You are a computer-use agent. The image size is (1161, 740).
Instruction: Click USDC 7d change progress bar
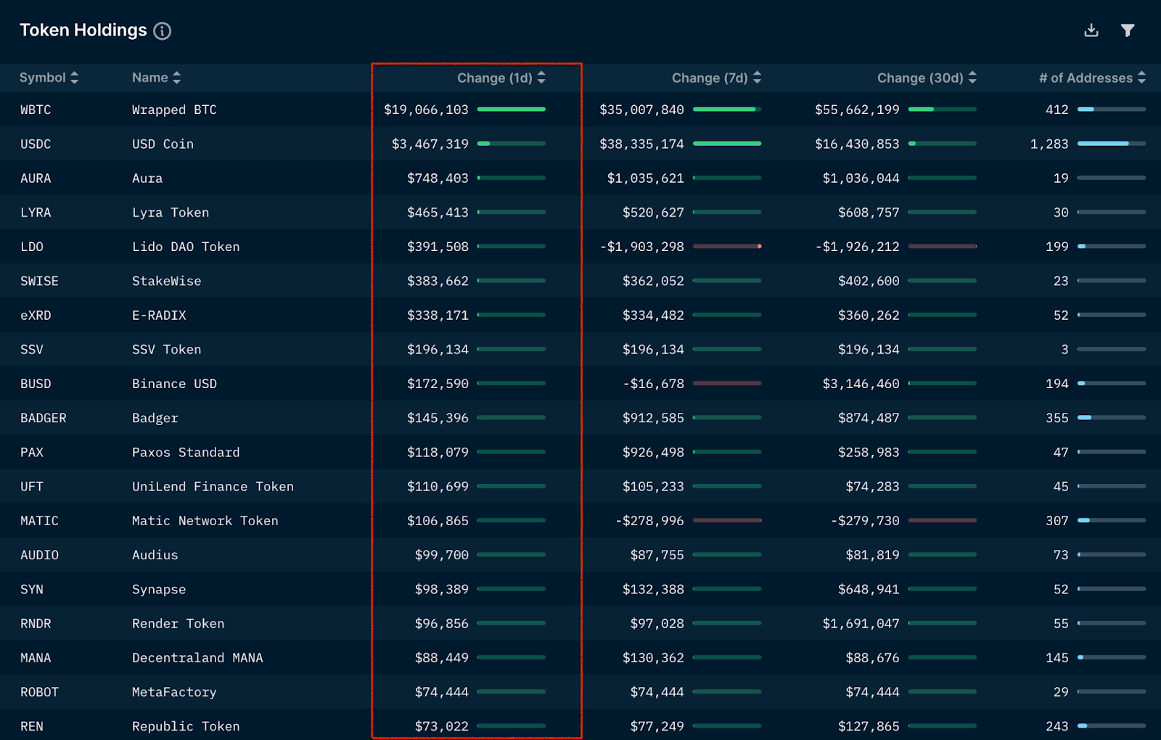(727, 144)
